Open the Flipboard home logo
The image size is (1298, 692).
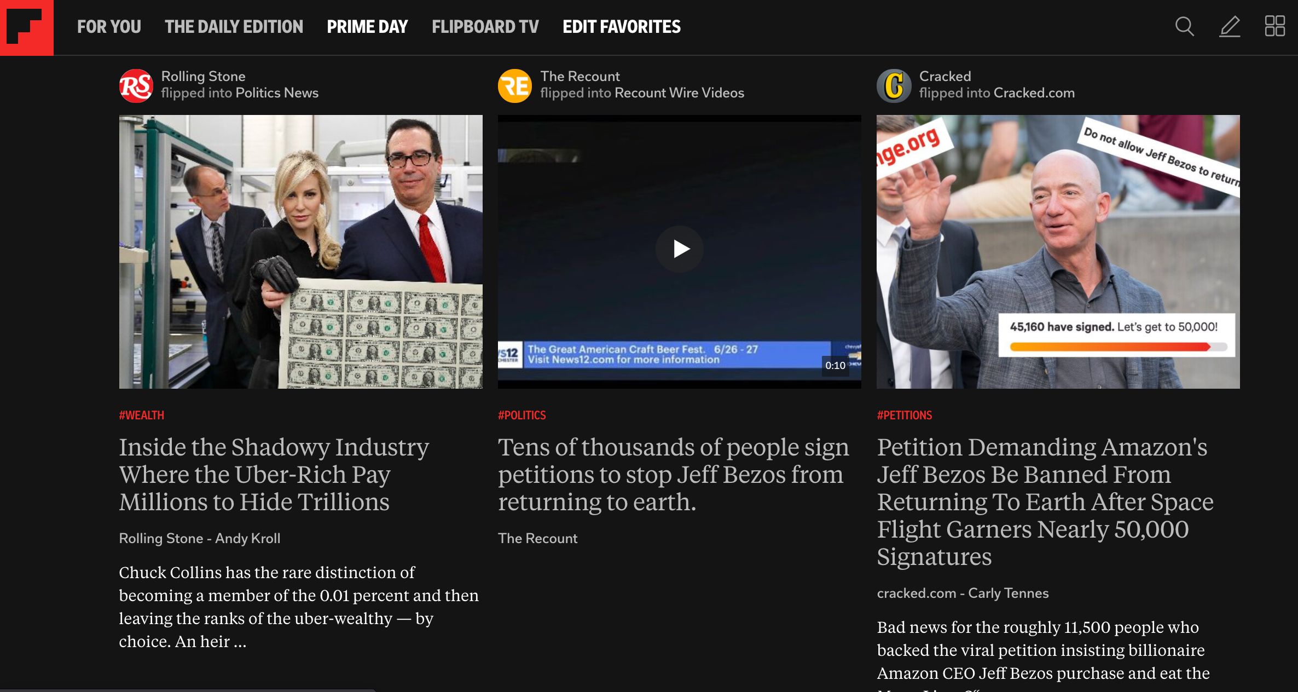click(27, 27)
